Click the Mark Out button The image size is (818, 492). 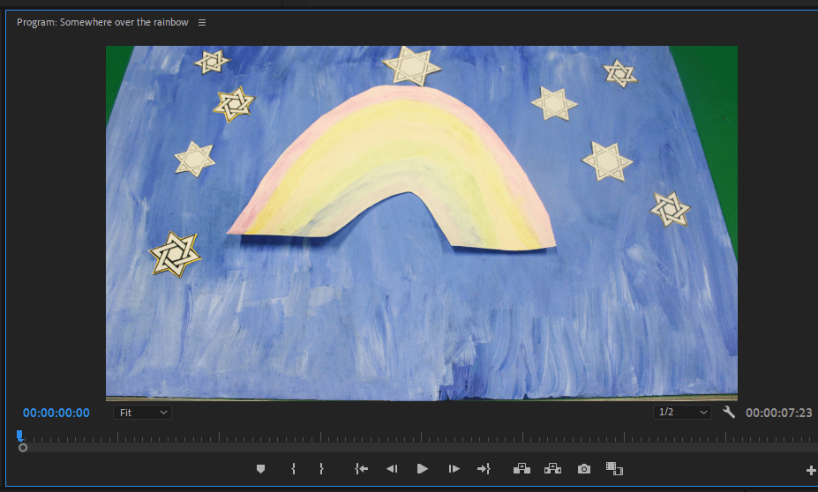click(x=321, y=469)
